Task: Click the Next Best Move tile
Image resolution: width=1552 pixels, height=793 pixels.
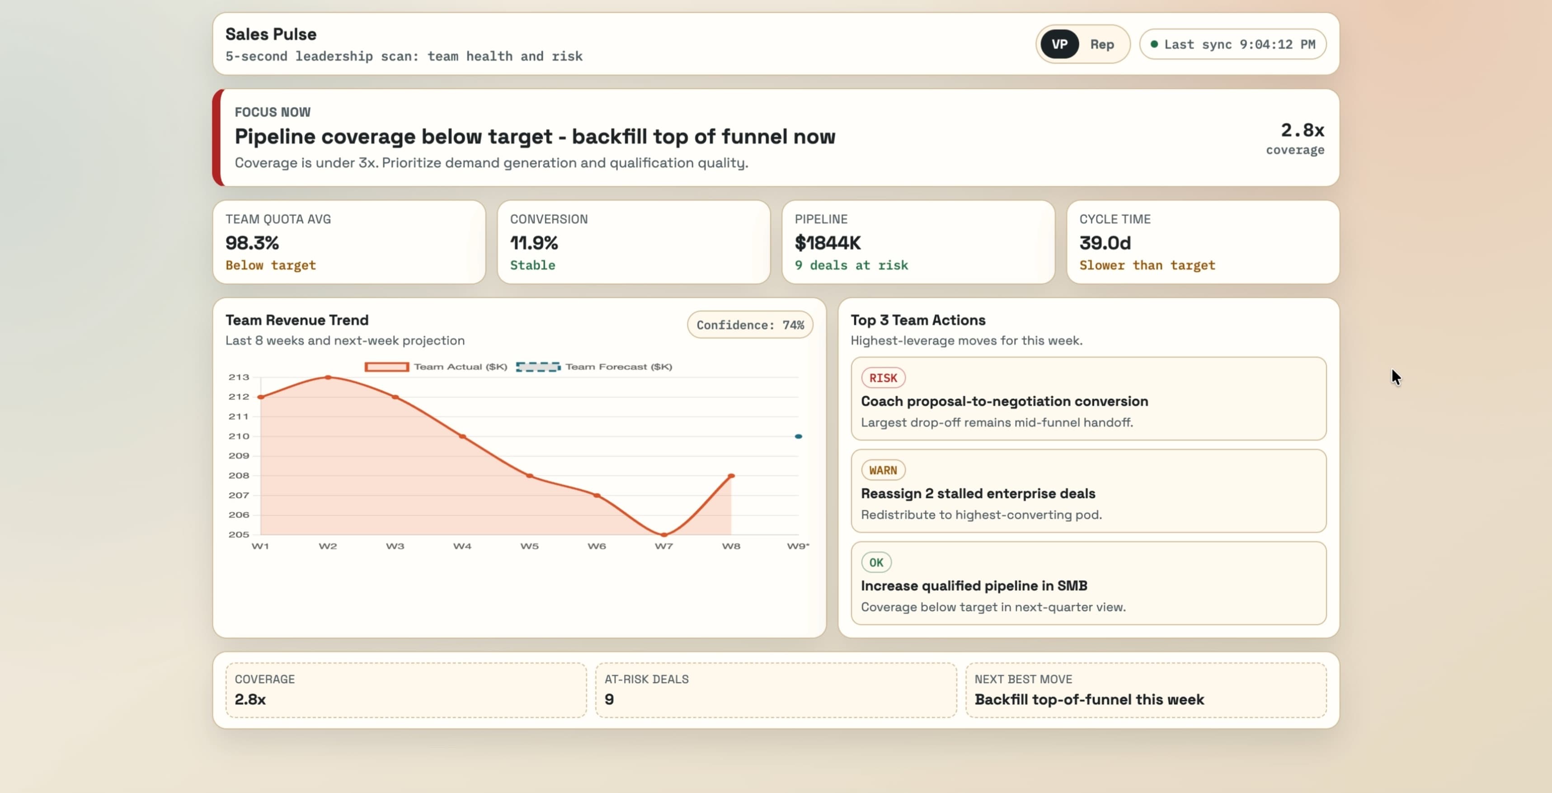Action: coord(1145,690)
